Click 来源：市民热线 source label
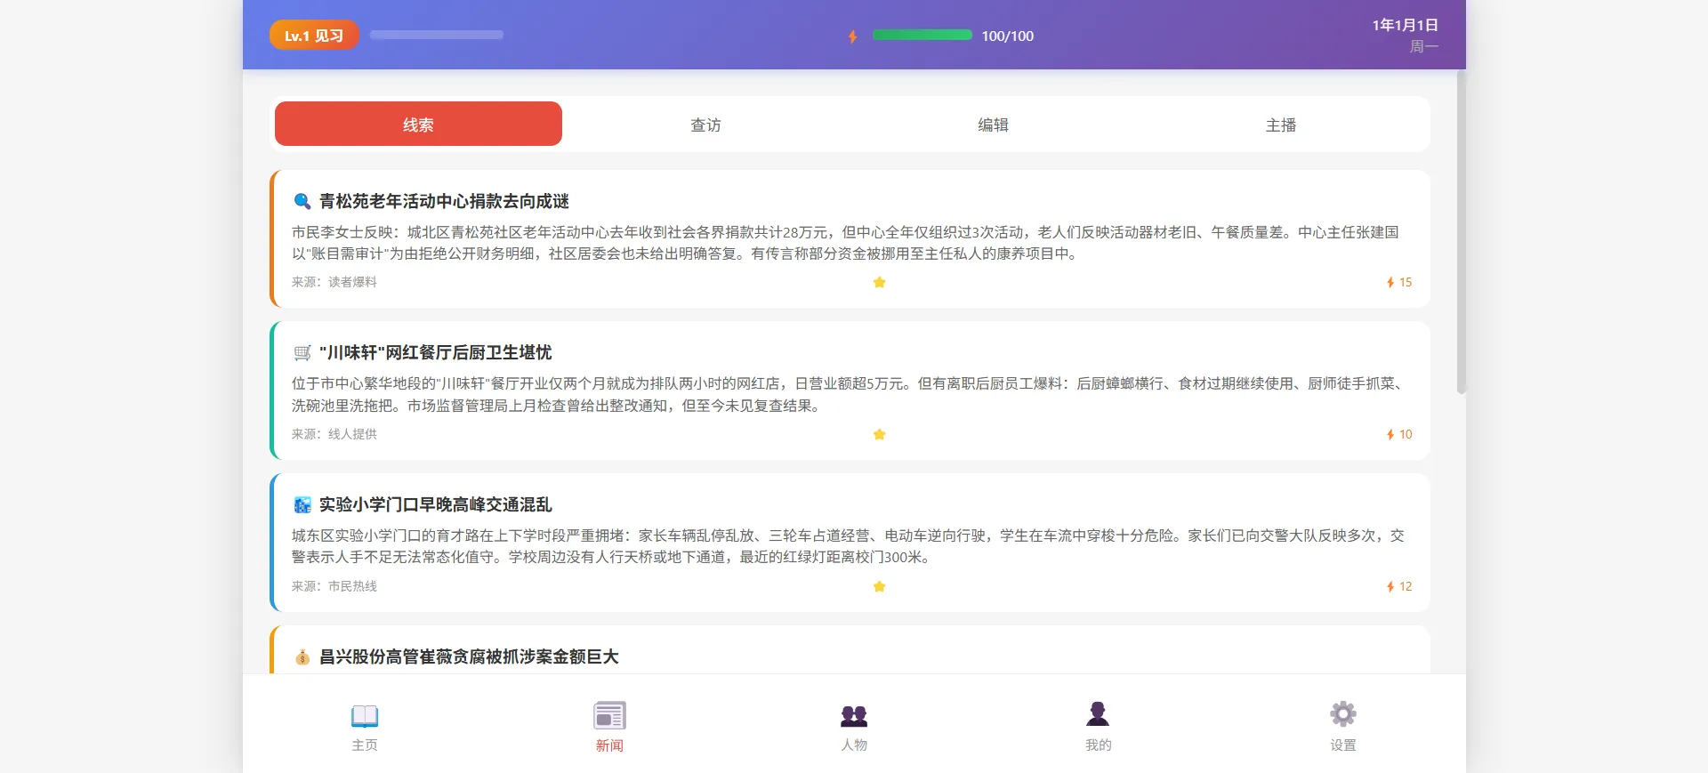Viewport: 1708px width, 773px height. (334, 586)
